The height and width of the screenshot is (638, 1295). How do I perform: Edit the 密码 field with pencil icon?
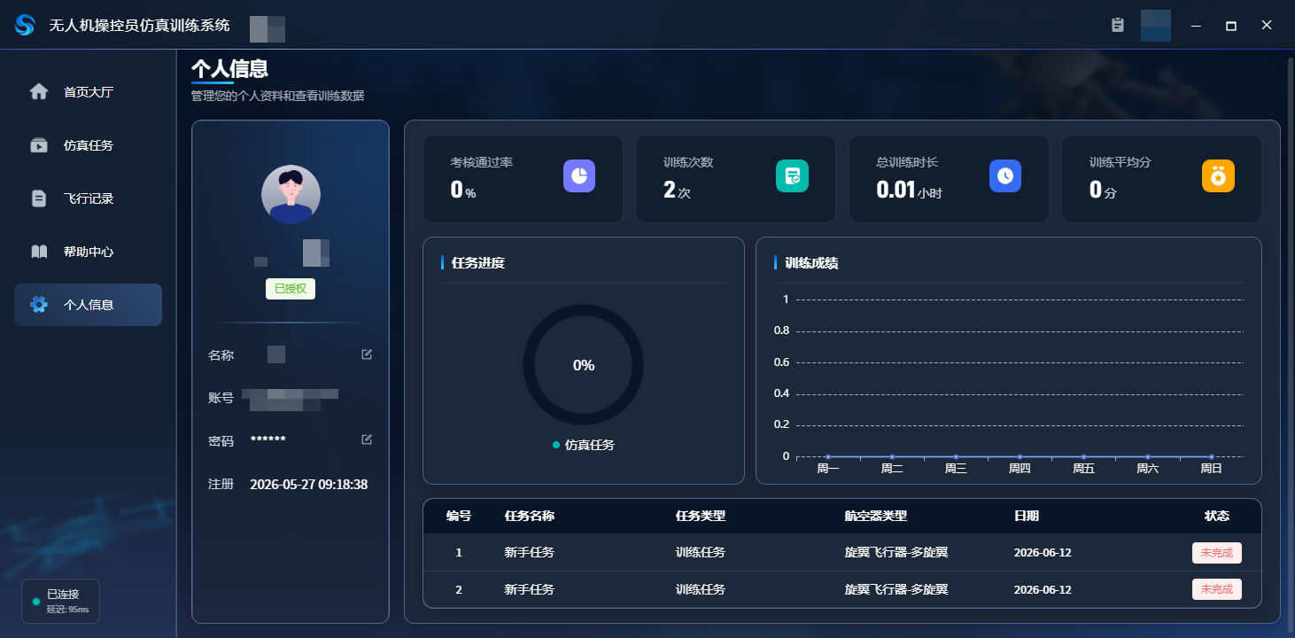click(x=367, y=440)
